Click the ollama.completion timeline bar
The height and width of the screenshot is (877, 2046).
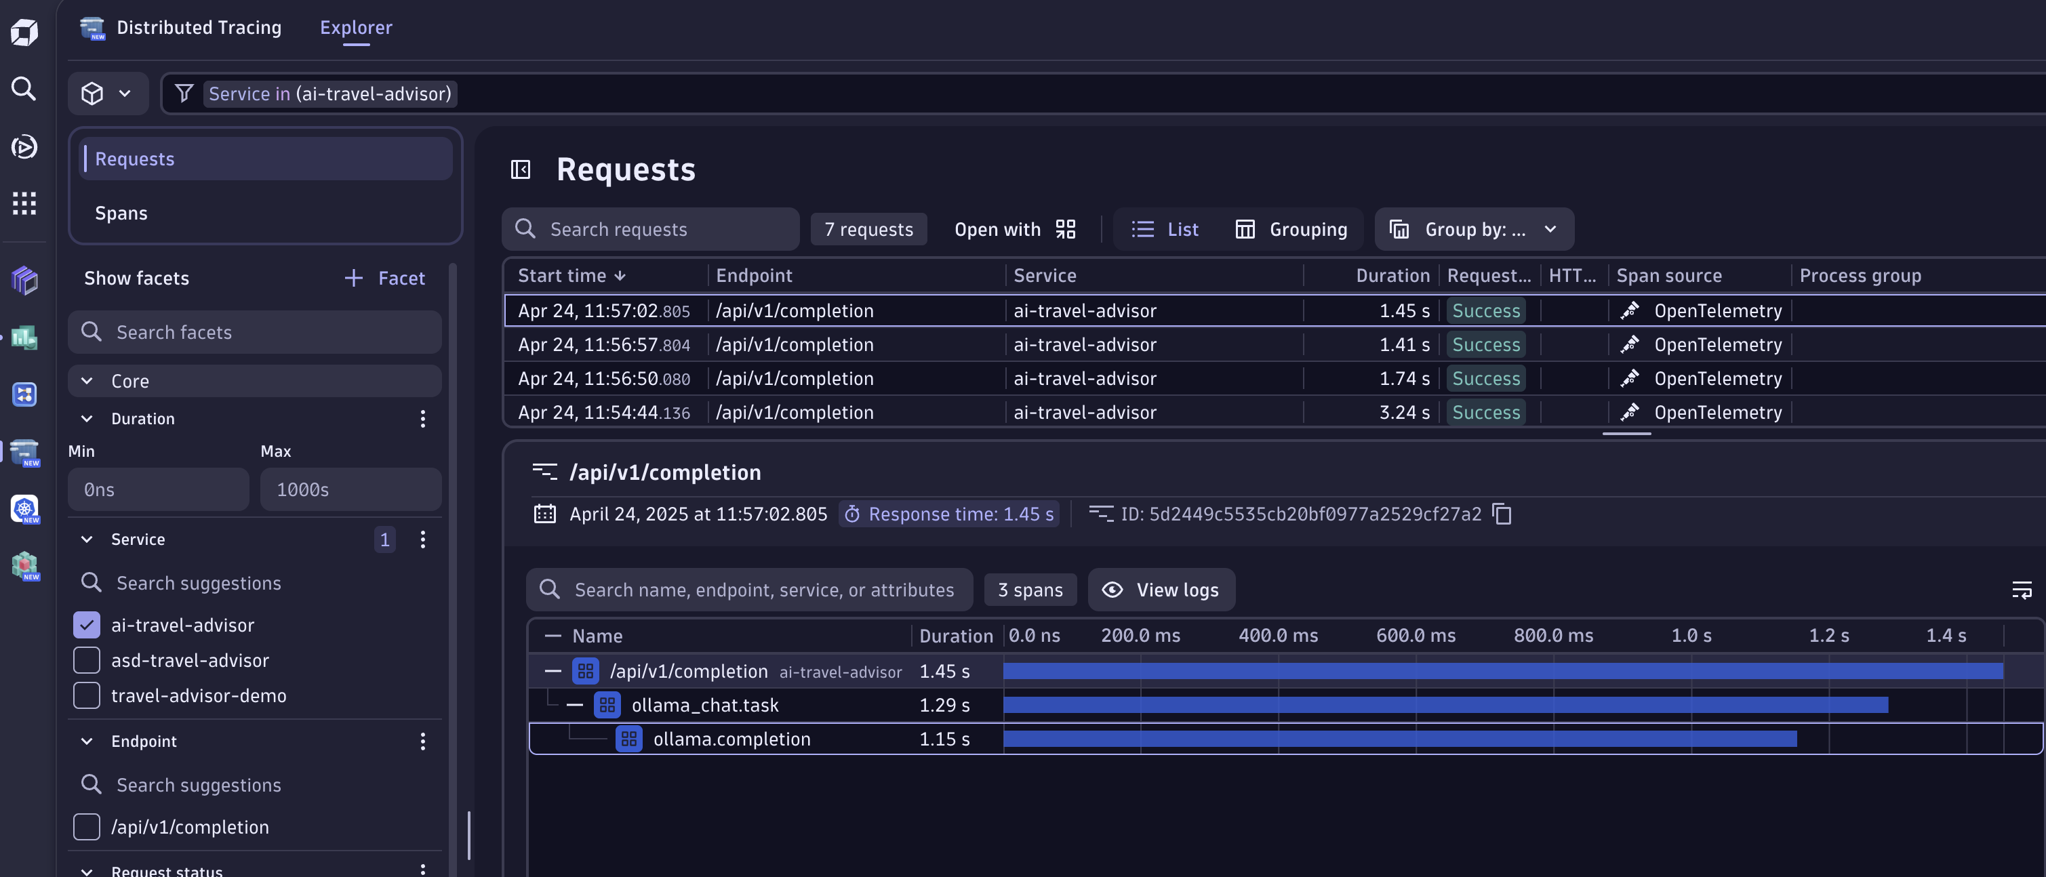point(1399,739)
